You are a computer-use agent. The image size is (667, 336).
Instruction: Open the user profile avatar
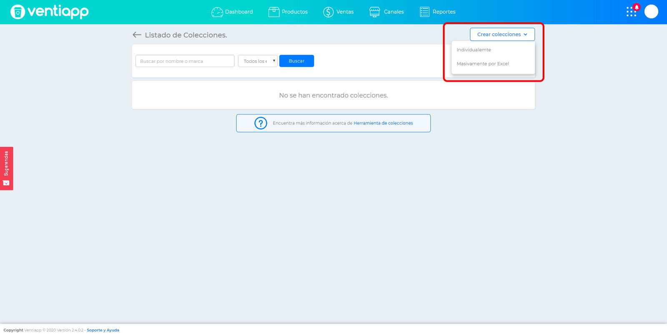[651, 12]
